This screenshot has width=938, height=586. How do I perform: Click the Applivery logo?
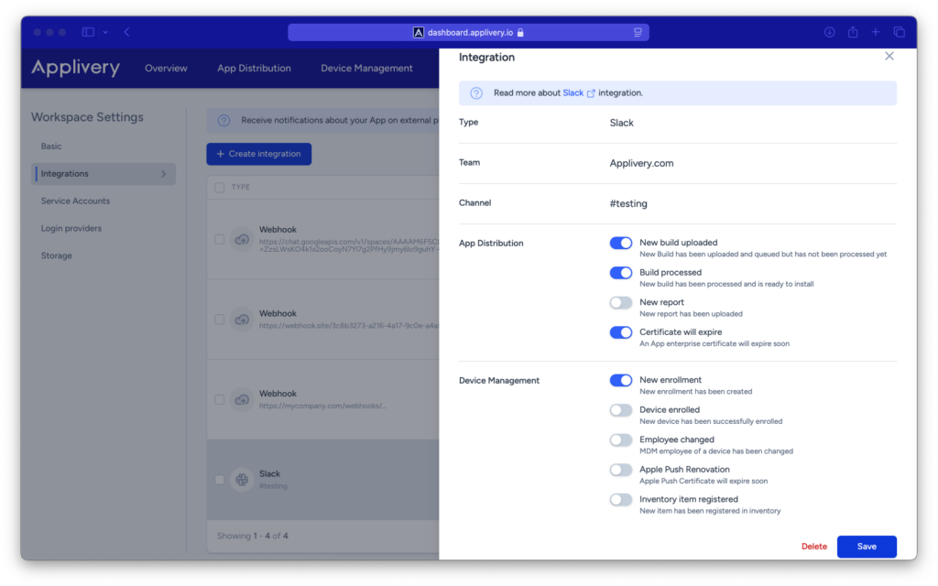tap(73, 68)
